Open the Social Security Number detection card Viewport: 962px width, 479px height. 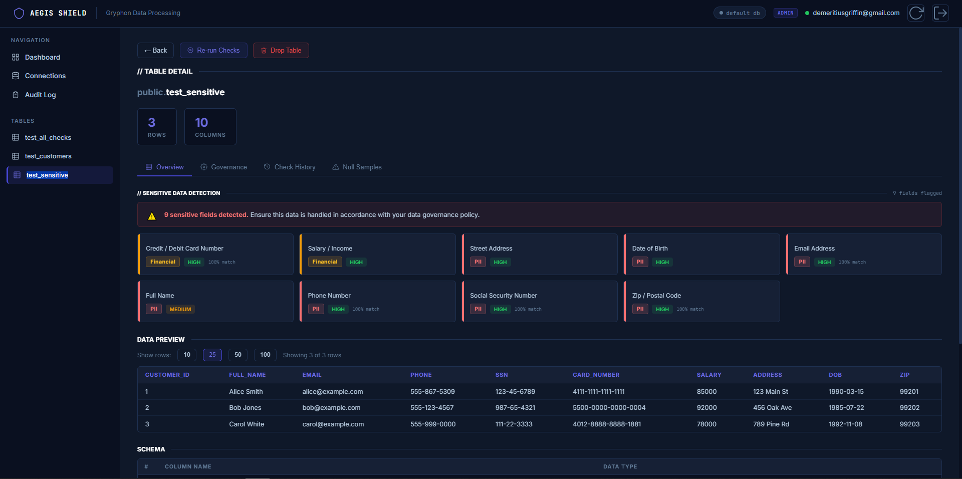(539, 301)
